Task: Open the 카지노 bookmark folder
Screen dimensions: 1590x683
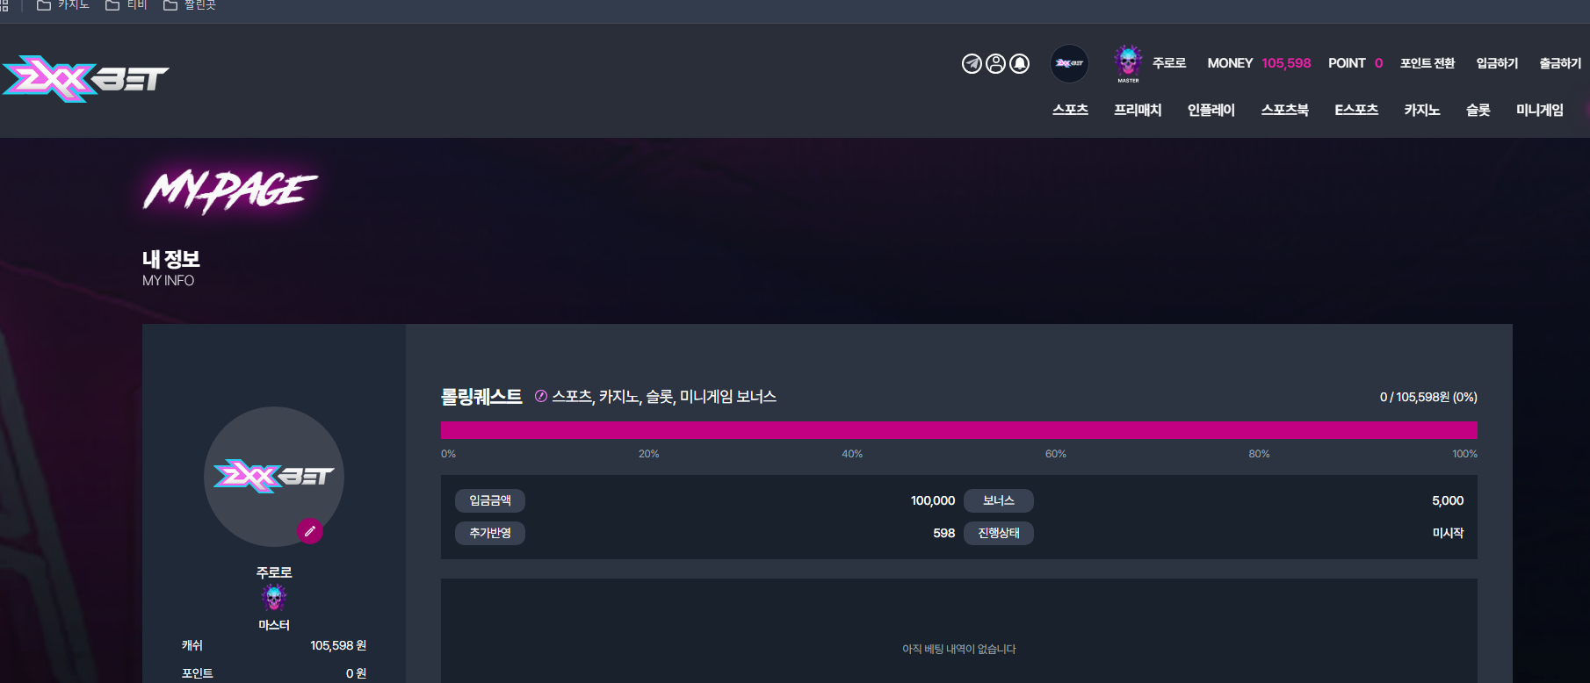Action: (63, 5)
